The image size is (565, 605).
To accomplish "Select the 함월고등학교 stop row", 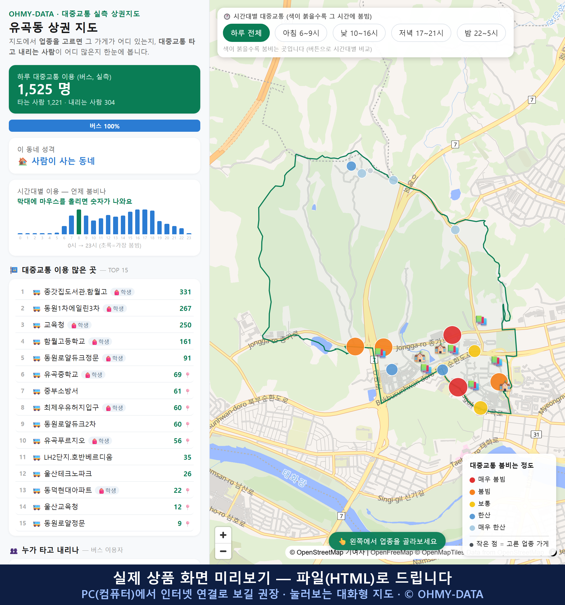I will tap(105, 342).
